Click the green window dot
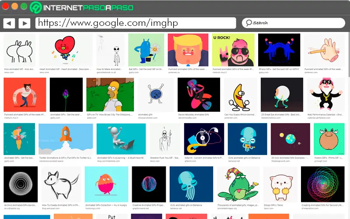 point(24,6)
